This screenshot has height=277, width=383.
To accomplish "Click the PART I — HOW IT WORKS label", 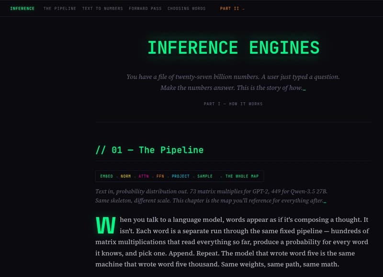I will (233, 104).
